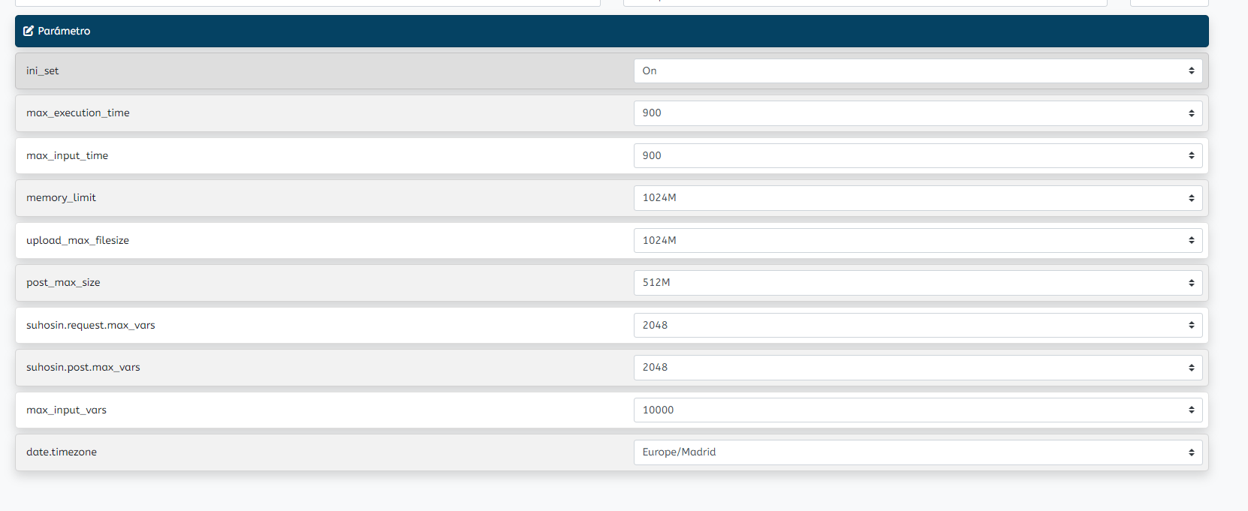Click the arrow icon on date.timezone select
This screenshot has height=511, width=1248.
pyautogui.click(x=1191, y=452)
